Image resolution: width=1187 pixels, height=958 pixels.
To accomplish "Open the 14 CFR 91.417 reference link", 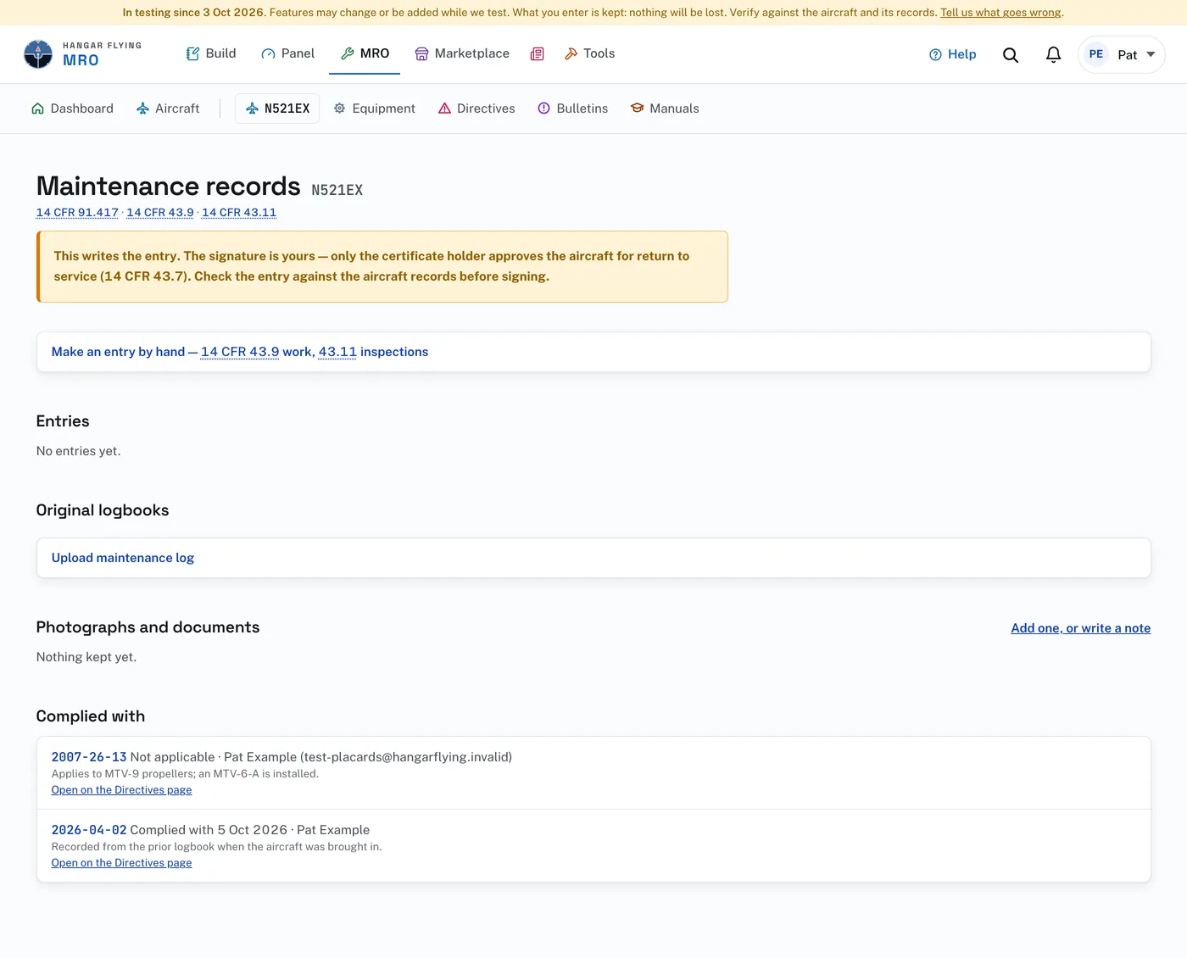I will coord(77,212).
